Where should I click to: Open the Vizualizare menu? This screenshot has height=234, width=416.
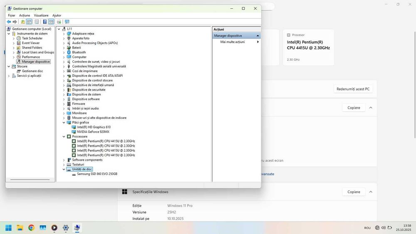pos(41,15)
